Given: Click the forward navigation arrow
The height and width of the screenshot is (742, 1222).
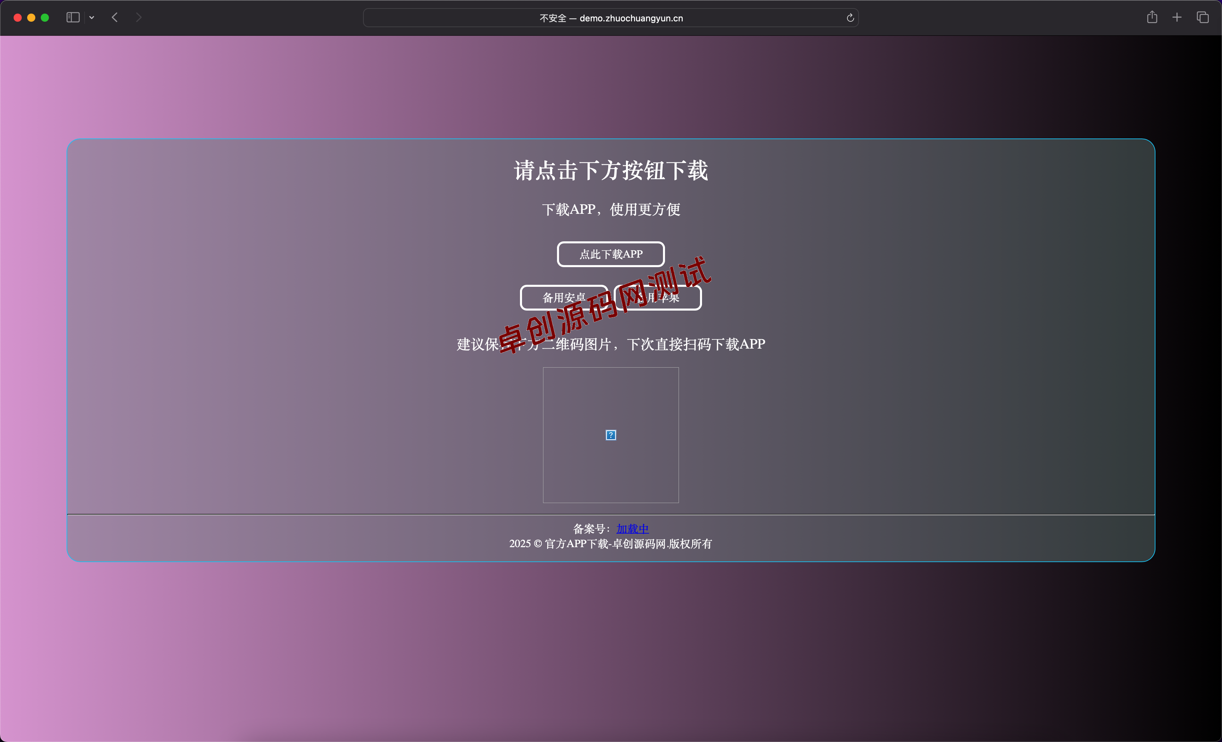Looking at the screenshot, I should (x=139, y=17).
